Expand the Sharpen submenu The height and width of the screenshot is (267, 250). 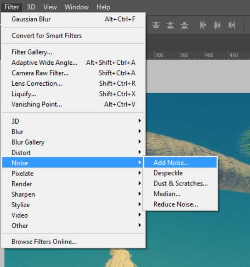coord(73,194)
